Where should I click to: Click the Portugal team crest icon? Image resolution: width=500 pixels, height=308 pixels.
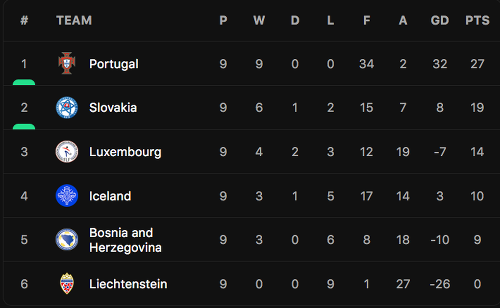[67, 63]
